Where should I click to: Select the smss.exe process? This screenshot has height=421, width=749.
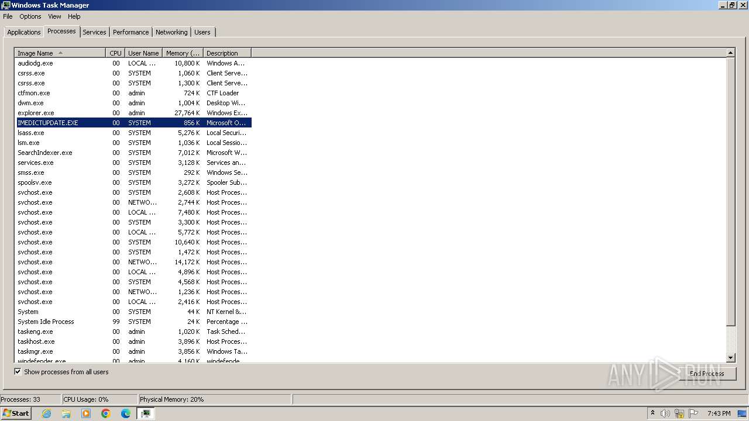[133, 172]
